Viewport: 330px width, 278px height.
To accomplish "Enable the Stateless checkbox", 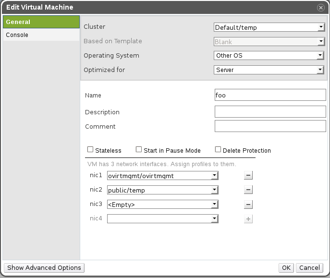I will [90, 150].
